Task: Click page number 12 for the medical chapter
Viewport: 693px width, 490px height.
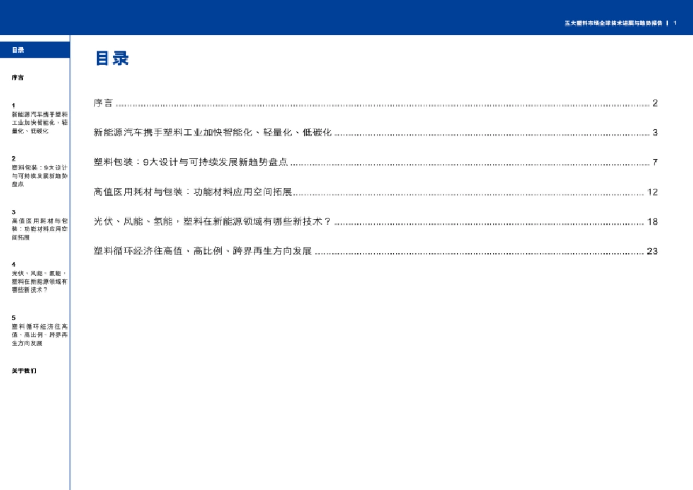Action: (651, 192)
